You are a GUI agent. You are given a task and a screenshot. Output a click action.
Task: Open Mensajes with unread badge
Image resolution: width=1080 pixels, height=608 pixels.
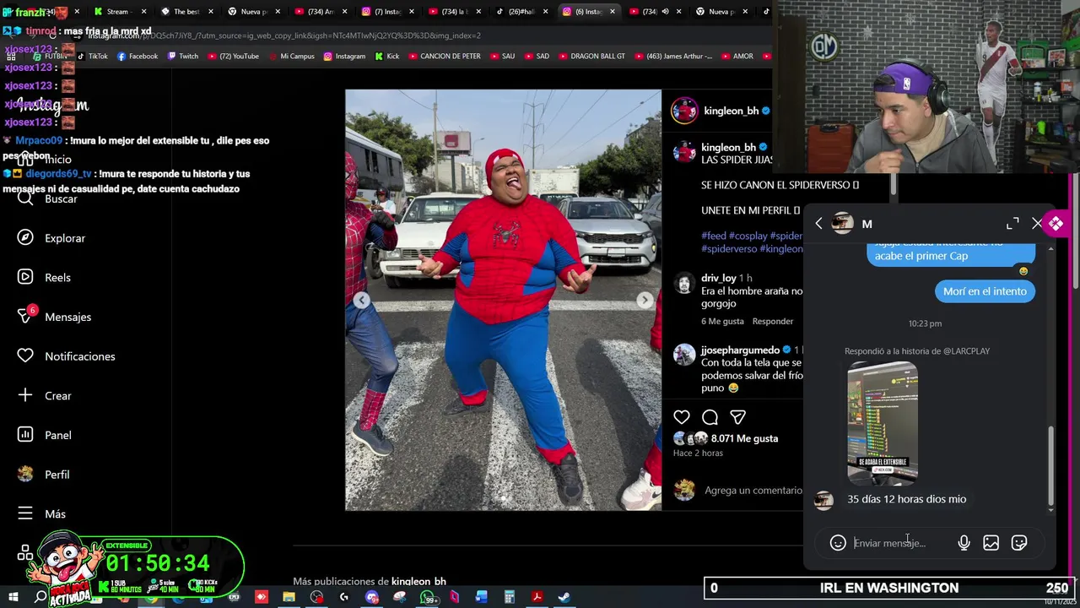click(54, 316)
